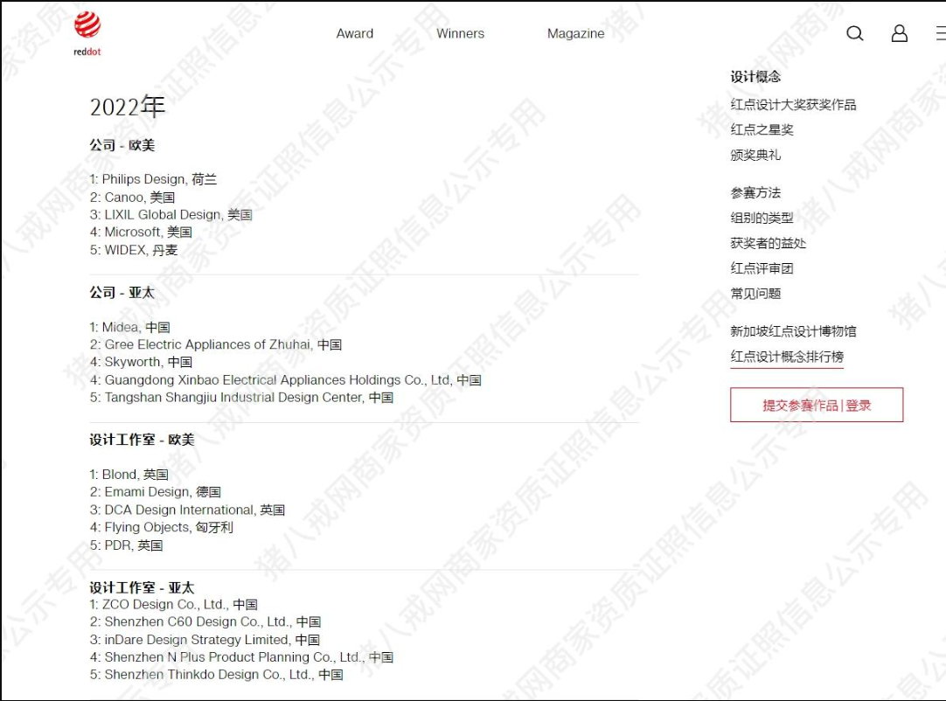Viewport: 946px width, 701px height.
Task: Select the WIDEX row
Action: 134,250
